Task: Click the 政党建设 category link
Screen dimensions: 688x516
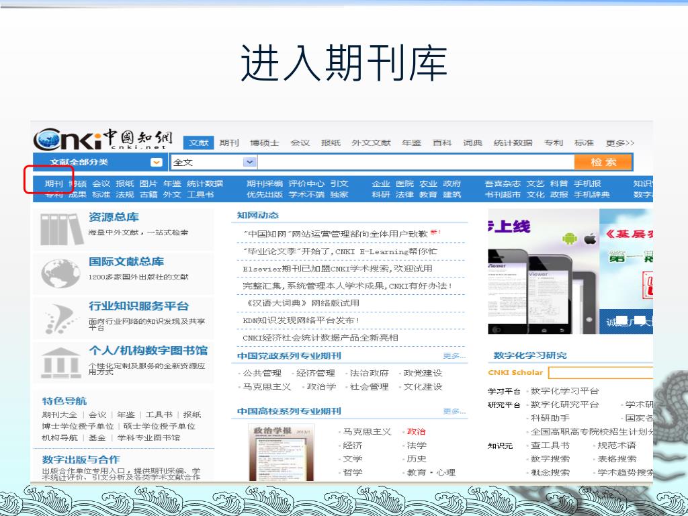Action: pos(423,373)
